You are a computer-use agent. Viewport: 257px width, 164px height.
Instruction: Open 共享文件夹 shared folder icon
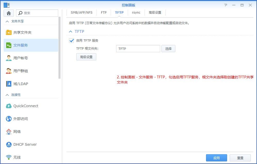[9, 32]
